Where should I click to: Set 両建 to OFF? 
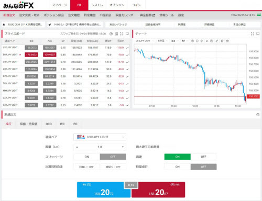tap(203, 157)
